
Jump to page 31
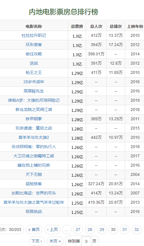(x=125, y=229)
